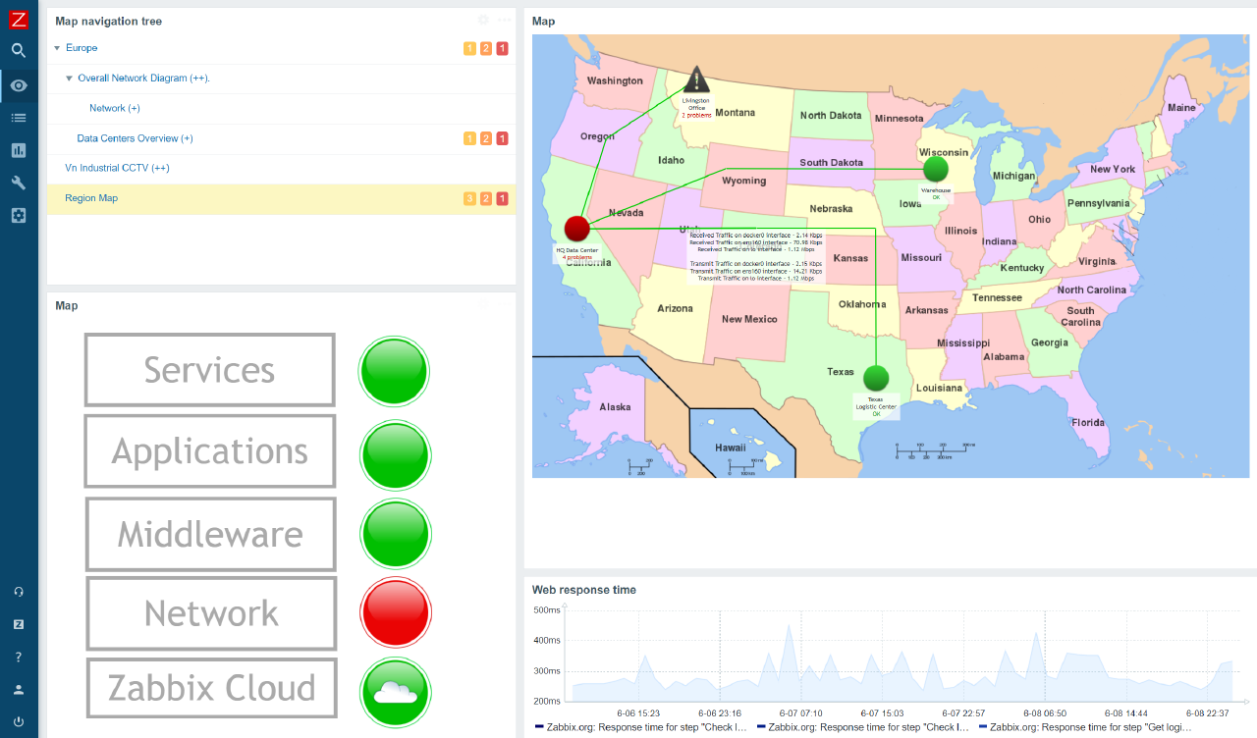Open User settings person icon
The height and width of the screenshot is (738, 1257).
(x=19, y=689)
